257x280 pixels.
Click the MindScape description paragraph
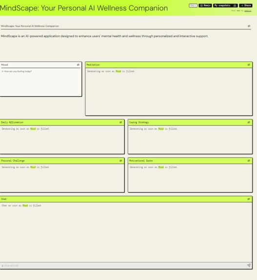point(104,36)
